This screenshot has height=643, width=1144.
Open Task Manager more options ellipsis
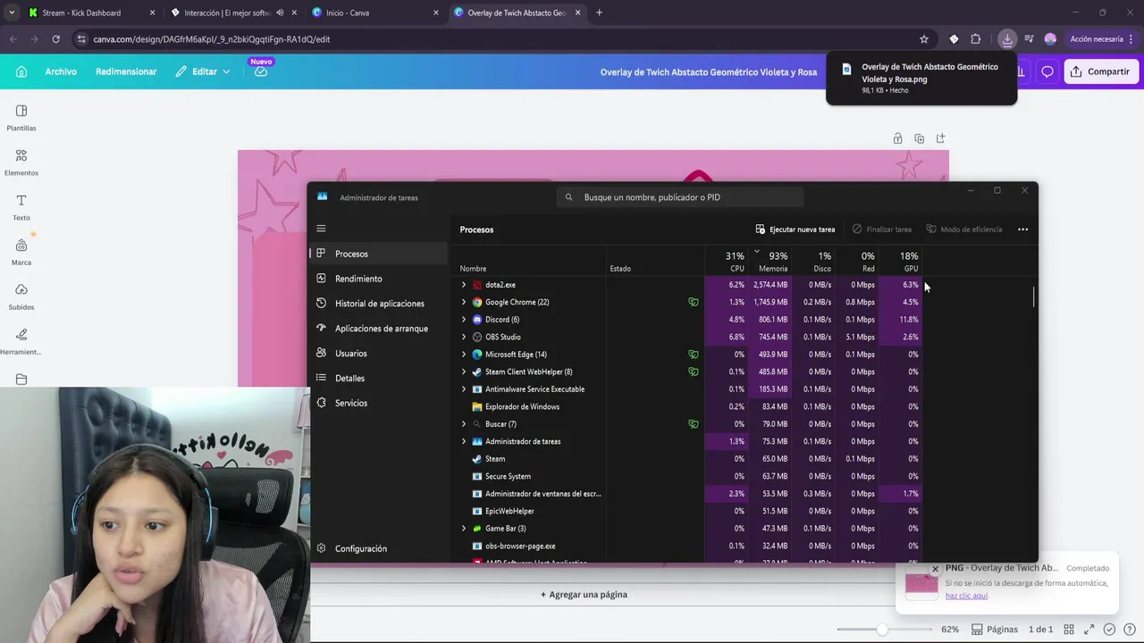[1022, 230]
